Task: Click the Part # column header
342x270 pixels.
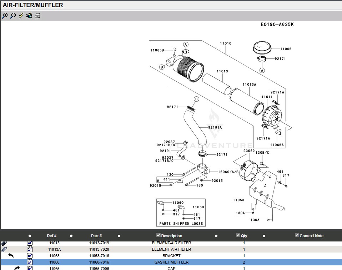Action: (96, 236)
